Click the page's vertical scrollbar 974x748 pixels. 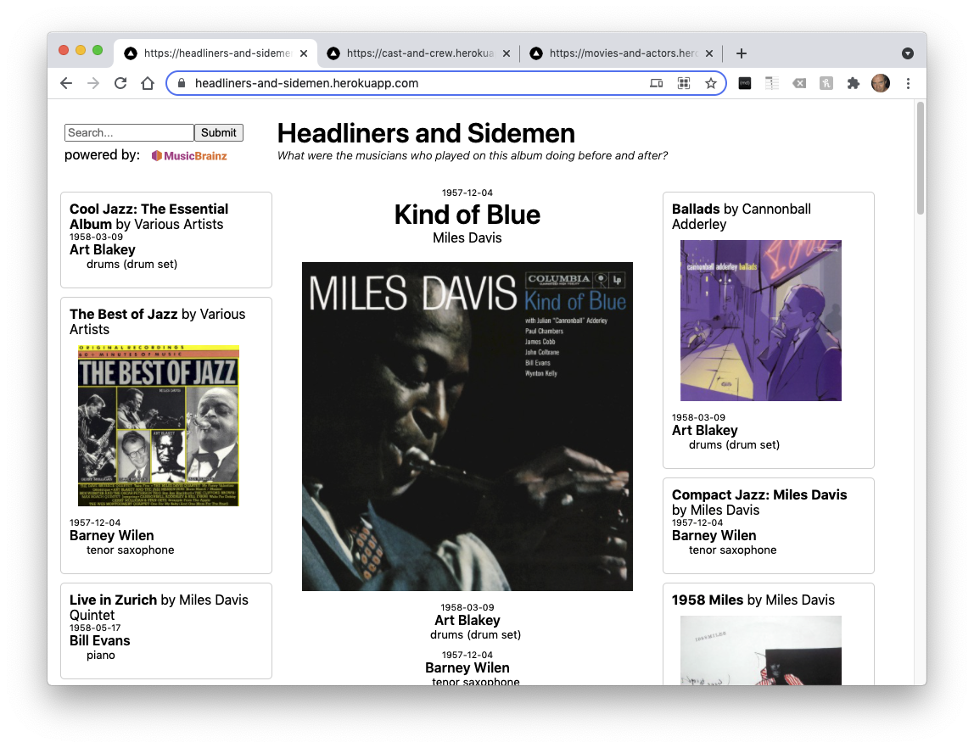[x=921, y=159]
